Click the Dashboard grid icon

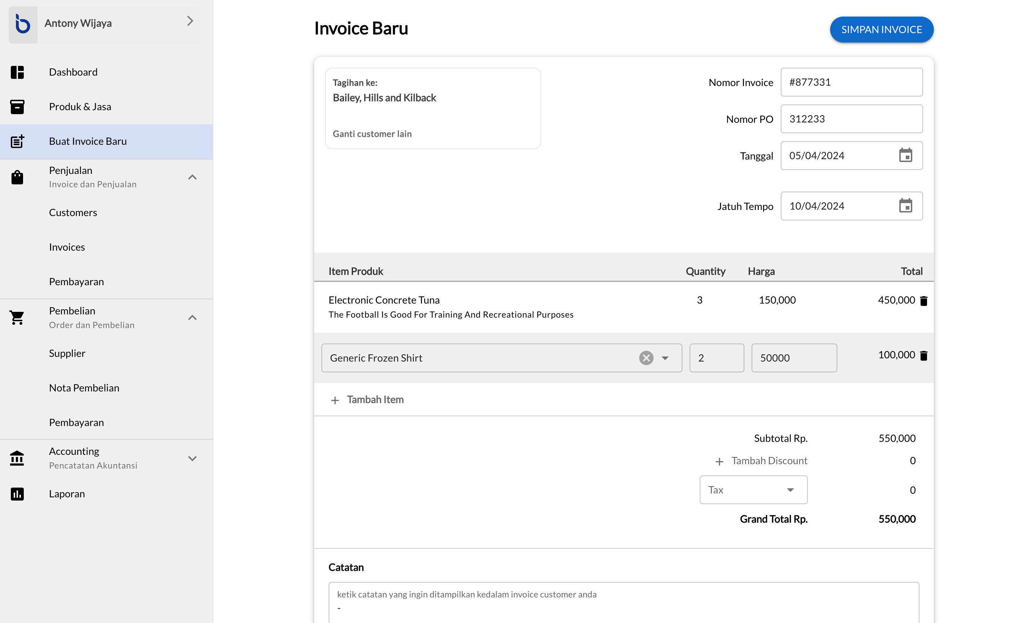pos(17,72)
